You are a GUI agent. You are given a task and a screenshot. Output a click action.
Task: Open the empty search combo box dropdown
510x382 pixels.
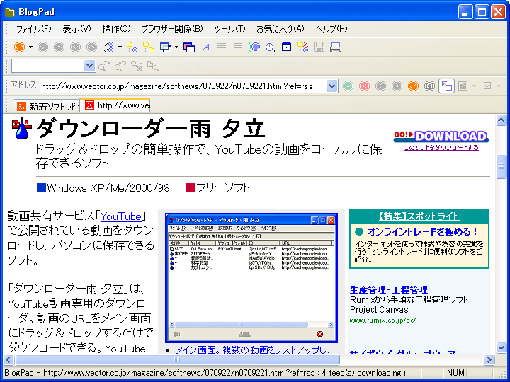pos(89,66)
